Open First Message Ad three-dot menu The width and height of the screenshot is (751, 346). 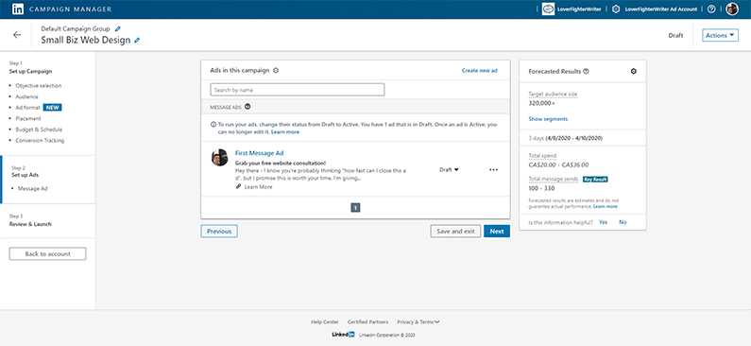coord(493,169)
